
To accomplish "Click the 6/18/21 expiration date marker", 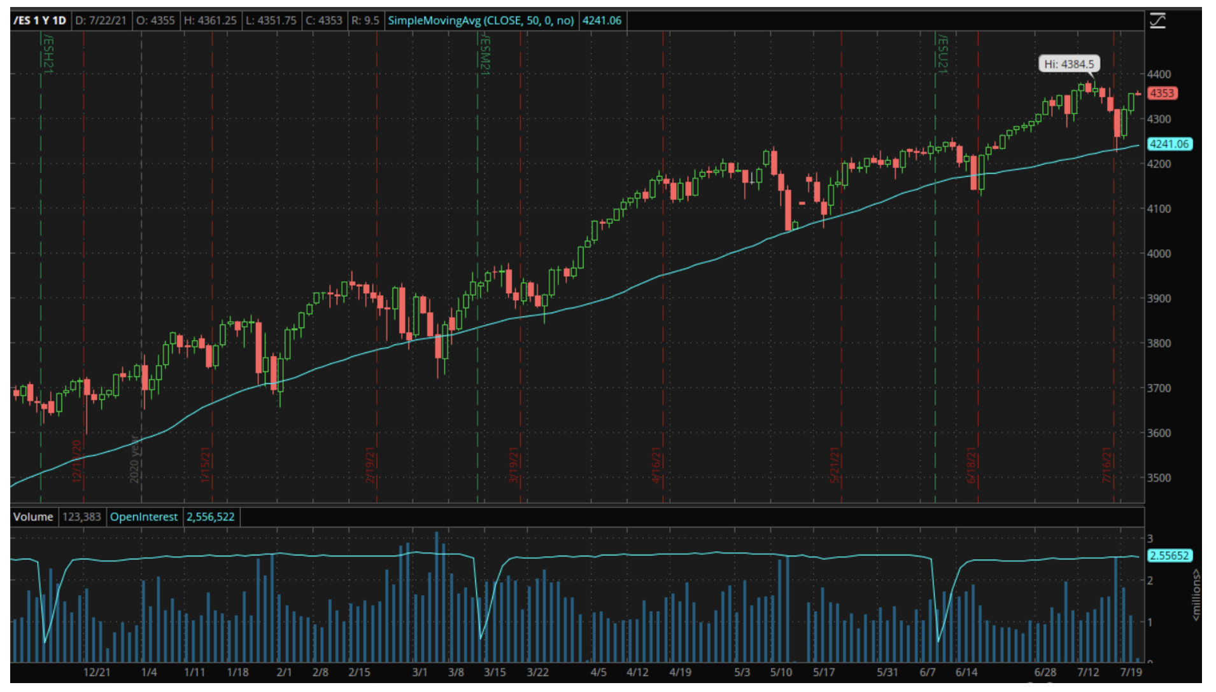I will click(972, 465).
